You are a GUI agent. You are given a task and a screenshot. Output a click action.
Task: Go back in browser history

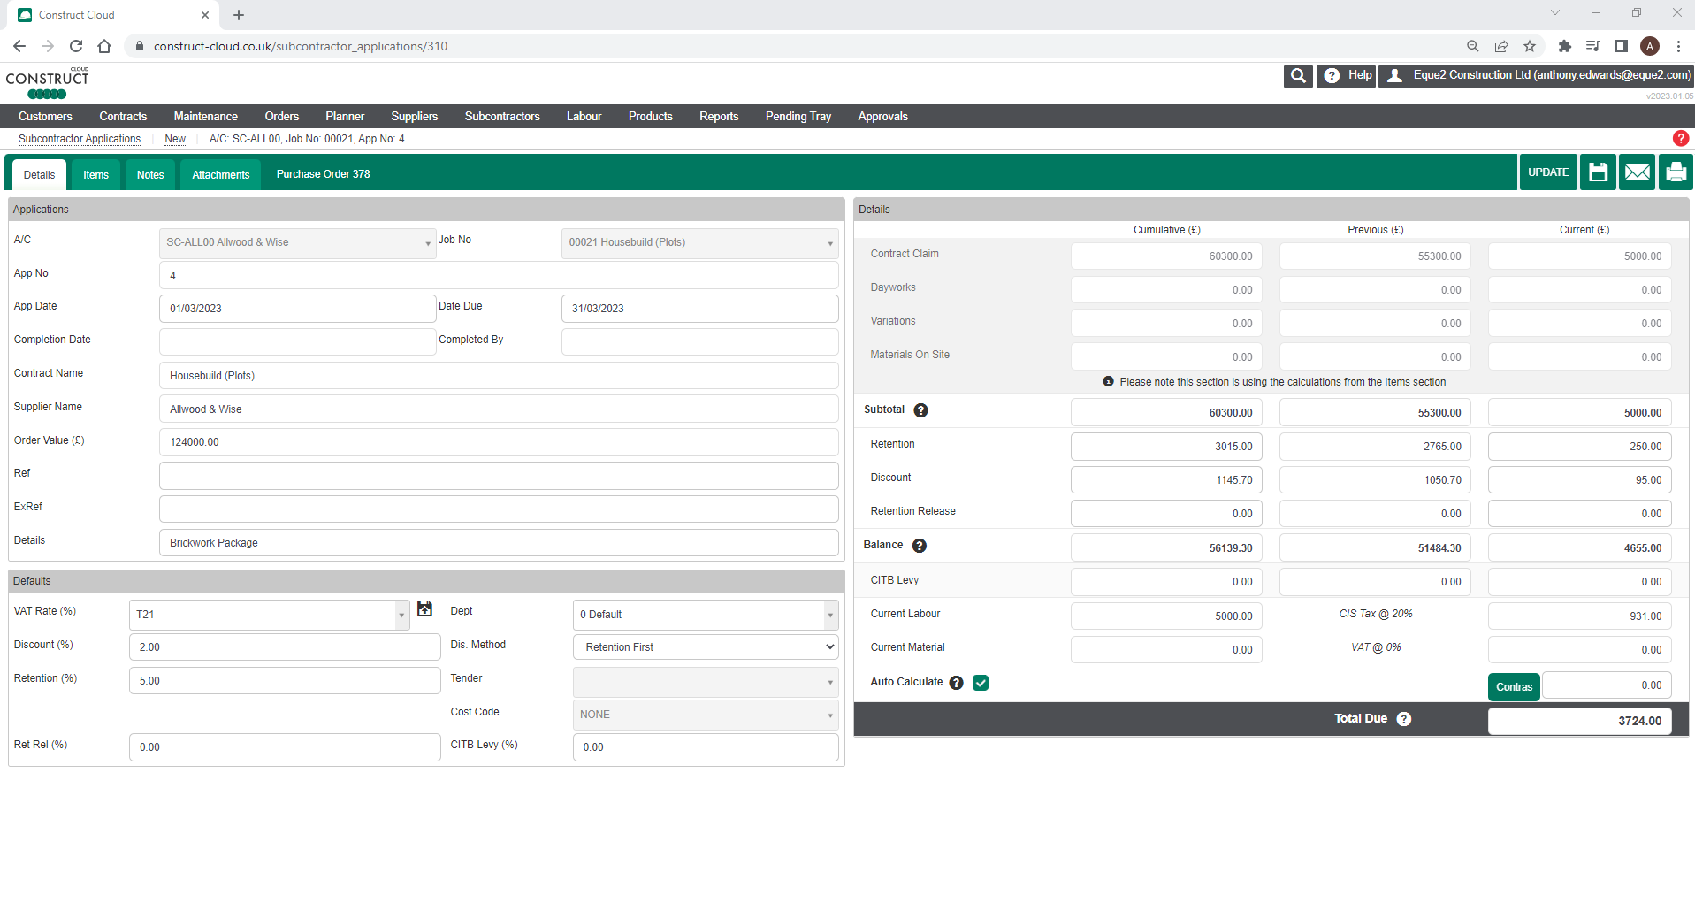tap(19, 46)
